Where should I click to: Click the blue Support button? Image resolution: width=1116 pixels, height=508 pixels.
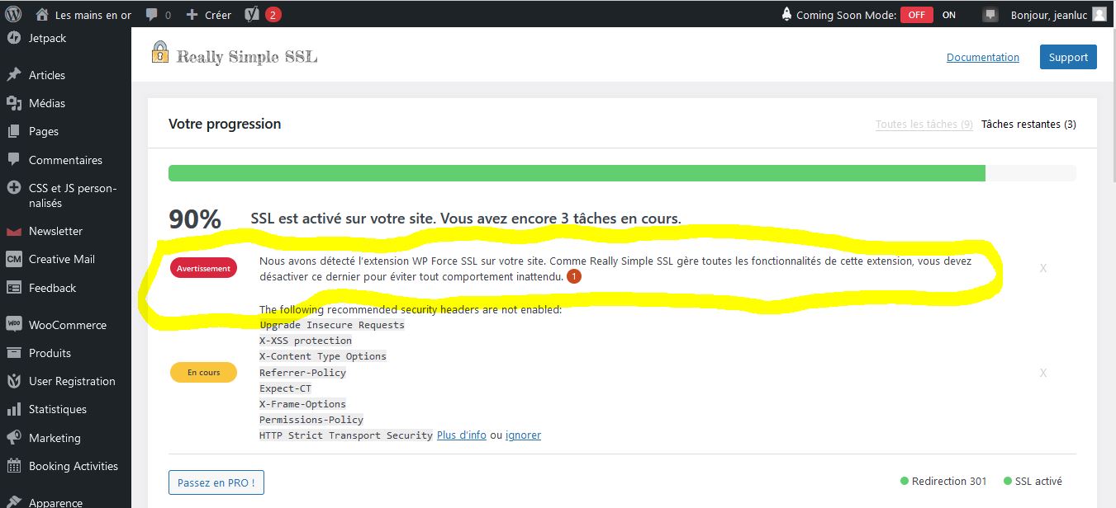click(x=1068, y=57)
